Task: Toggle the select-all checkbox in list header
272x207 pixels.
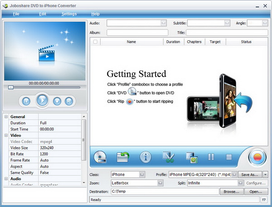Action: (95, 42)
